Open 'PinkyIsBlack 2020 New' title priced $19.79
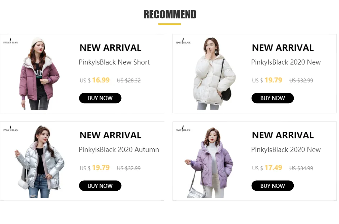339x224 pixels. point(286,62)
